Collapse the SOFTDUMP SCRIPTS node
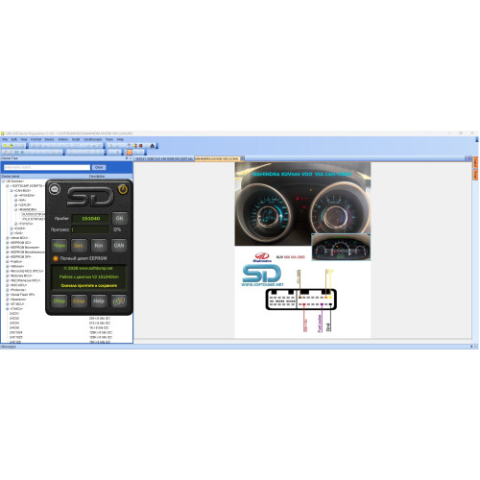Screen dimensions: 480x480 coord(7,186)
